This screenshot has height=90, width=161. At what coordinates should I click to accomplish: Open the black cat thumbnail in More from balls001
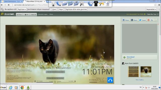(146, 72)
